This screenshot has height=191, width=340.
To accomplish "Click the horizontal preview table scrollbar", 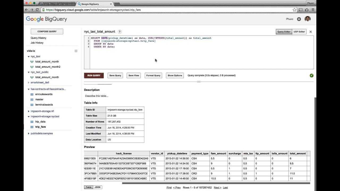I will coord(216,183).
